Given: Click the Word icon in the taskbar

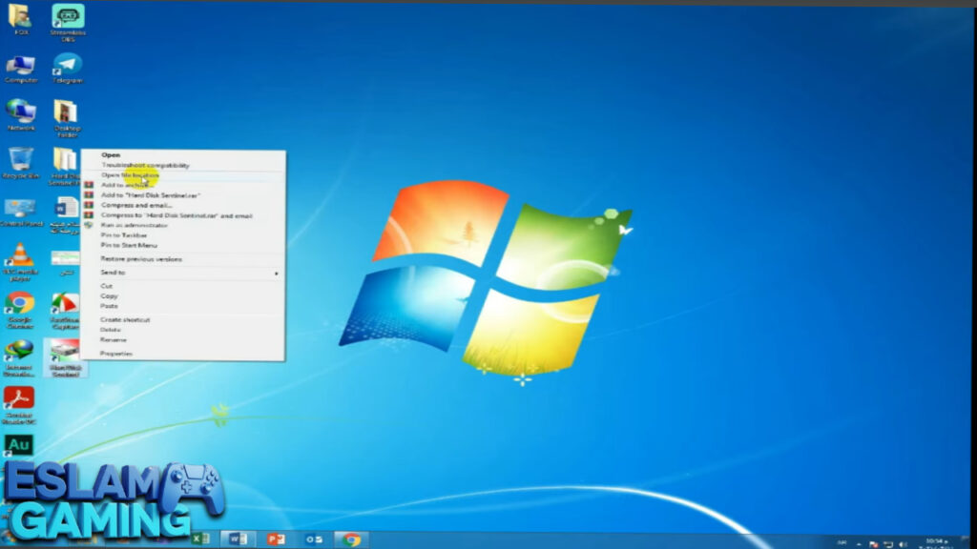Looking at the screenshot, I should point(237,539).
